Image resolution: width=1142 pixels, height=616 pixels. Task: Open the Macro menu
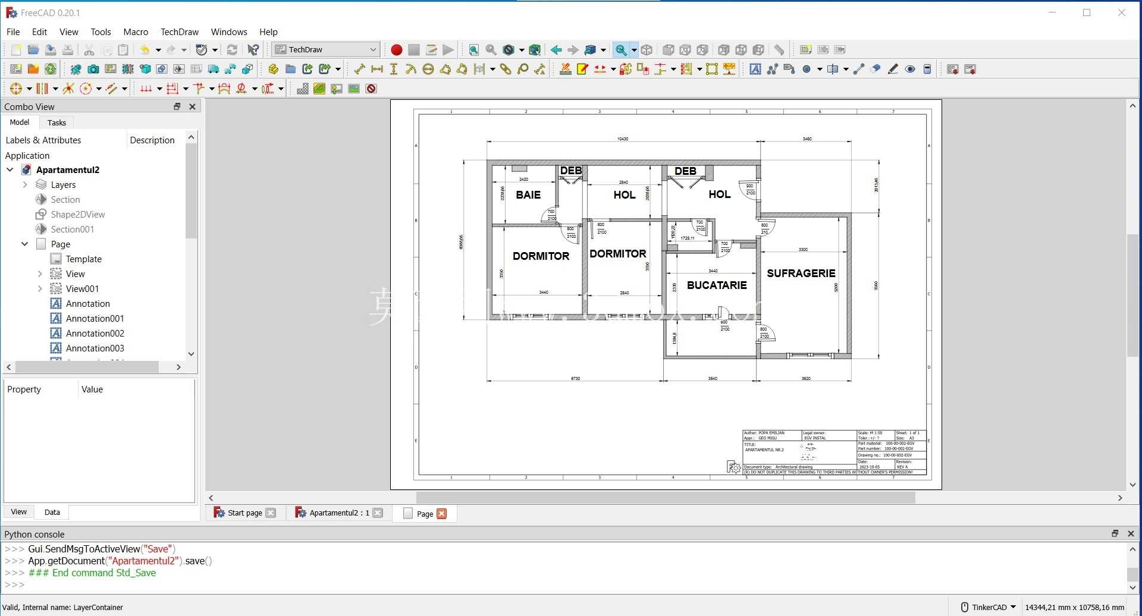[x=136, y=32]
